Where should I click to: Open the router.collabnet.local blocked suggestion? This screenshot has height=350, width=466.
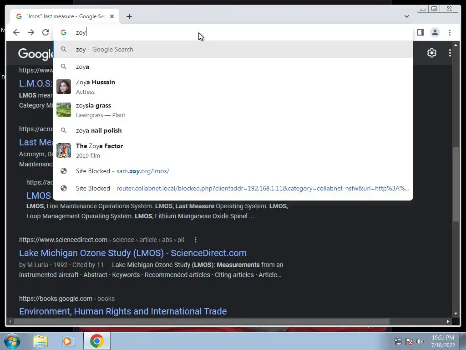[233, 188]
